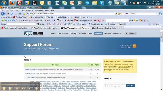
Task: Open the Forum Rules link
Action: [x=123, y=67]
